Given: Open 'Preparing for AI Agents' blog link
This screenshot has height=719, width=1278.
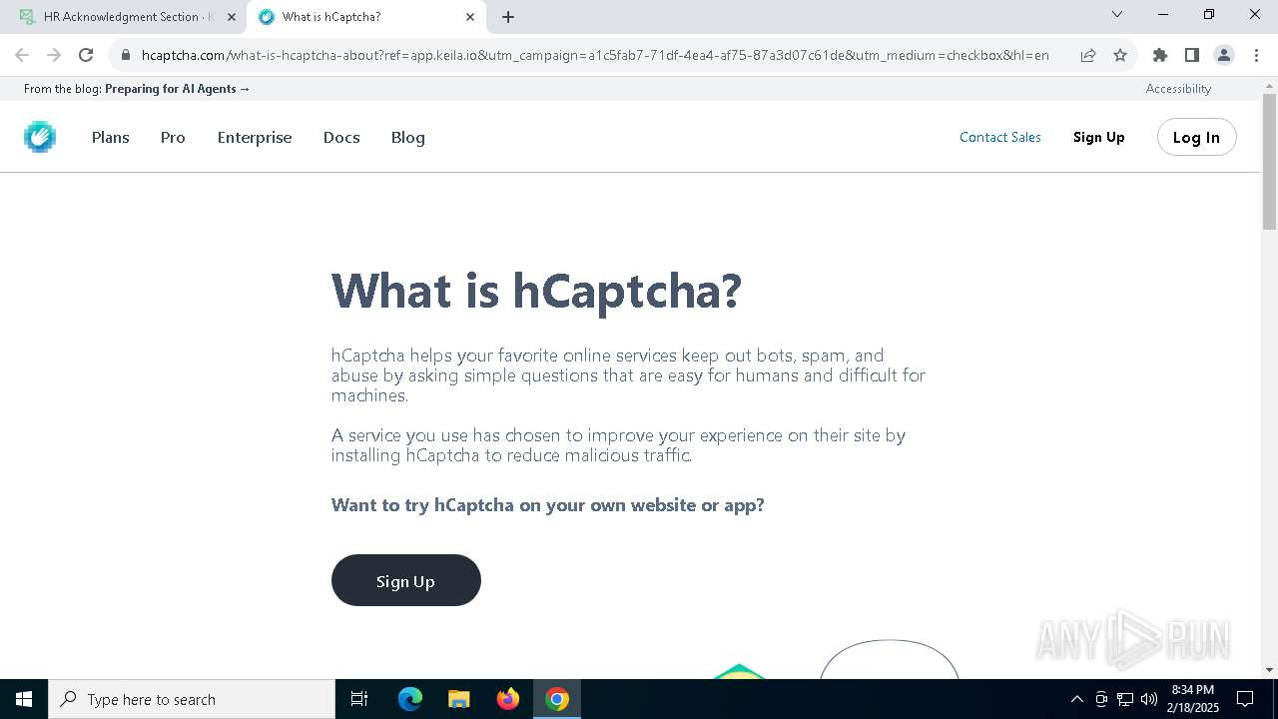Looking at the screenshot, I should [x=177, y=89].
